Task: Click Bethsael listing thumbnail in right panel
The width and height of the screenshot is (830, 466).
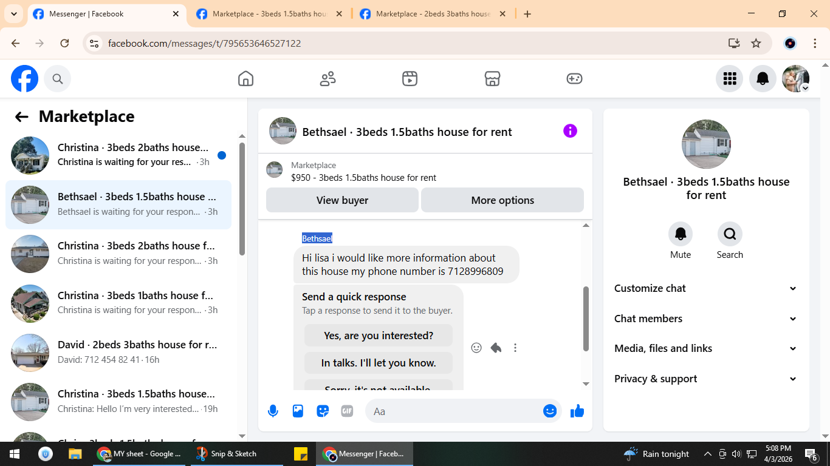Action: 706,144
